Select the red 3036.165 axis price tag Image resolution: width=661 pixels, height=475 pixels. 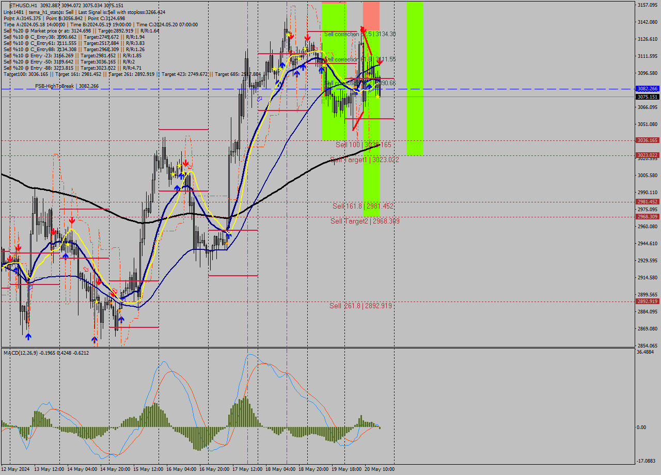647,140
